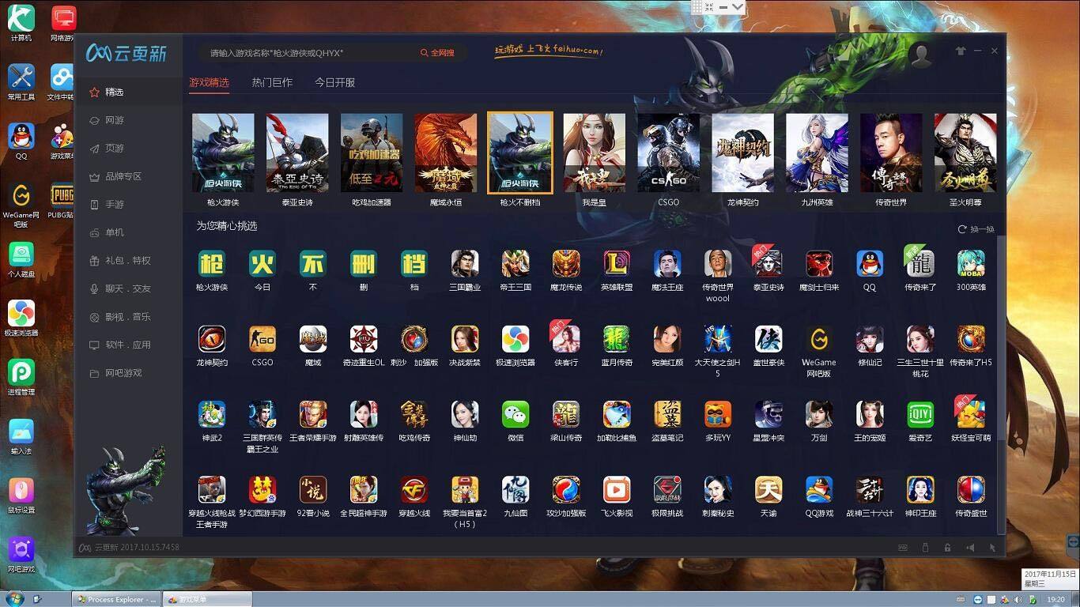Click 换一换 refresh recommendations
The height and width of the screenshot is (607, 1080).
click(976, 229)
